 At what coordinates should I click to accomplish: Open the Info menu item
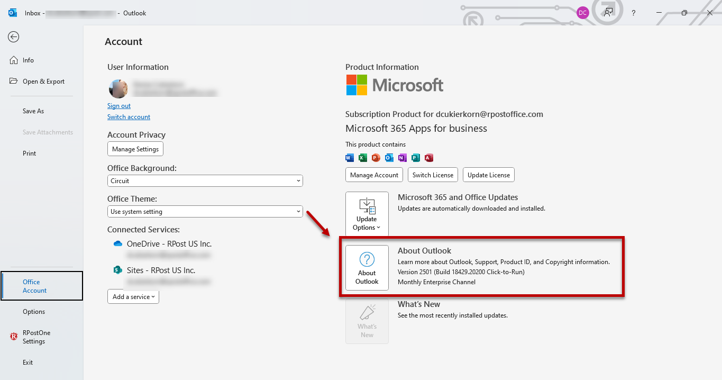[28, 60]
